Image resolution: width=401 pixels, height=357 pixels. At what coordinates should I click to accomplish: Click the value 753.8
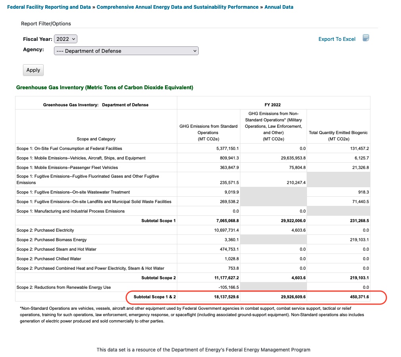point(234,268)
